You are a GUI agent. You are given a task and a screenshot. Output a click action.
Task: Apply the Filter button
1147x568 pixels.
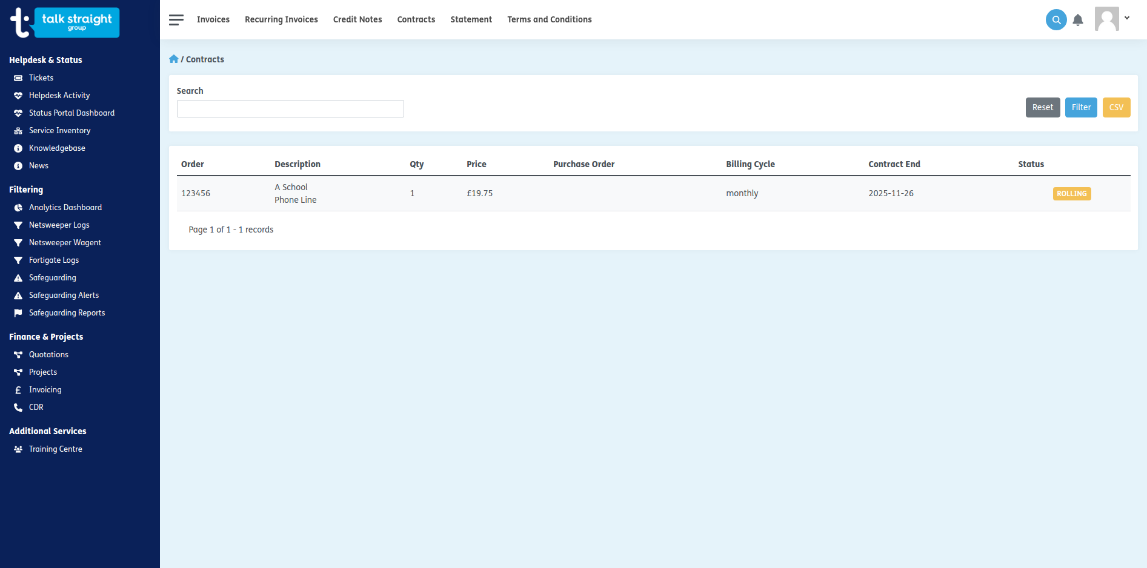click(1081, 107)
